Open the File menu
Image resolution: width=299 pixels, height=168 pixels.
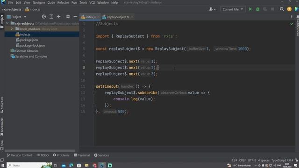[10, 2]
